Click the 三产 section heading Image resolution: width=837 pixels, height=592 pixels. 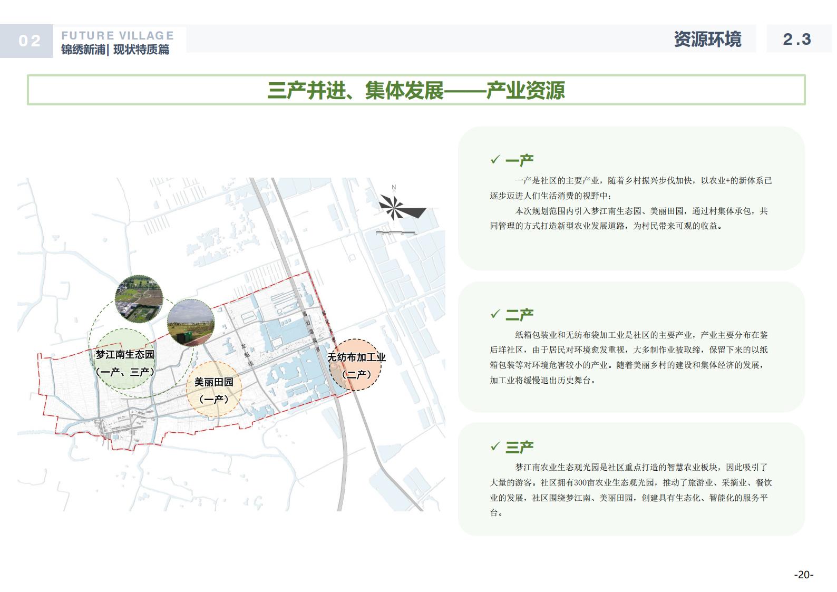coord(519,447)
